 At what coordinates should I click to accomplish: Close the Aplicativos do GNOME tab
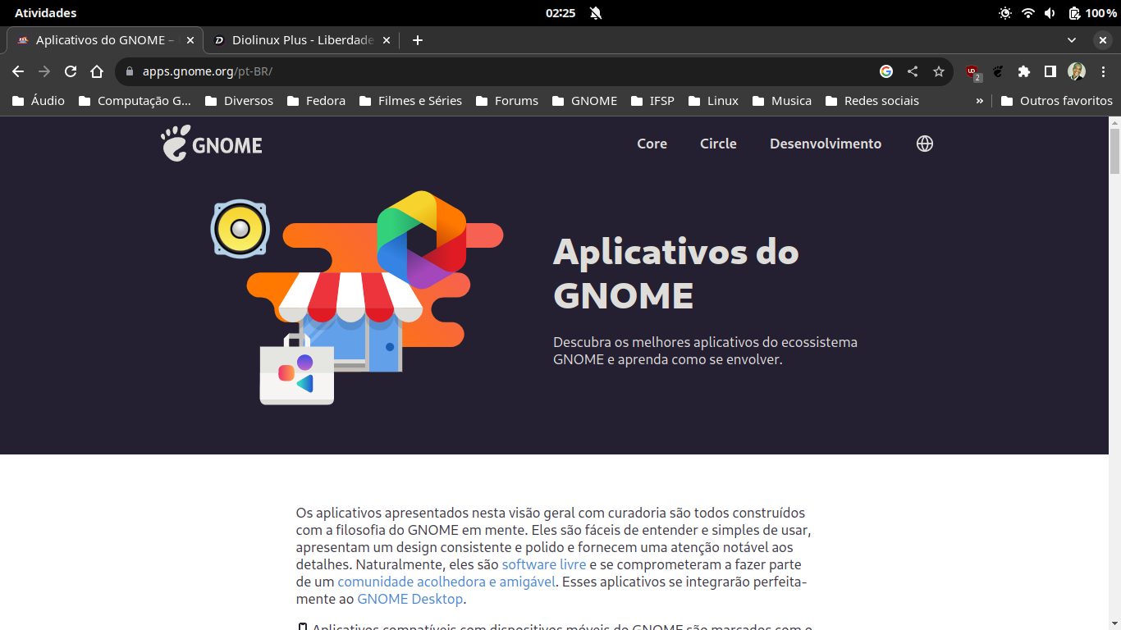pos(190,40)
